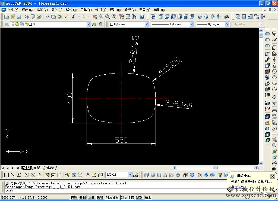Switch to the 布局1 layout tab
The width and height of the screenshot is (278, 201).
coord(37,168)
